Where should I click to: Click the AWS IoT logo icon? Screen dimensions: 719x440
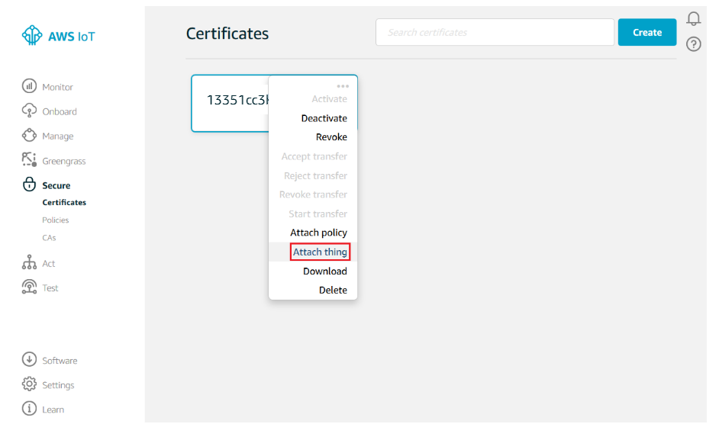point(32,36)
